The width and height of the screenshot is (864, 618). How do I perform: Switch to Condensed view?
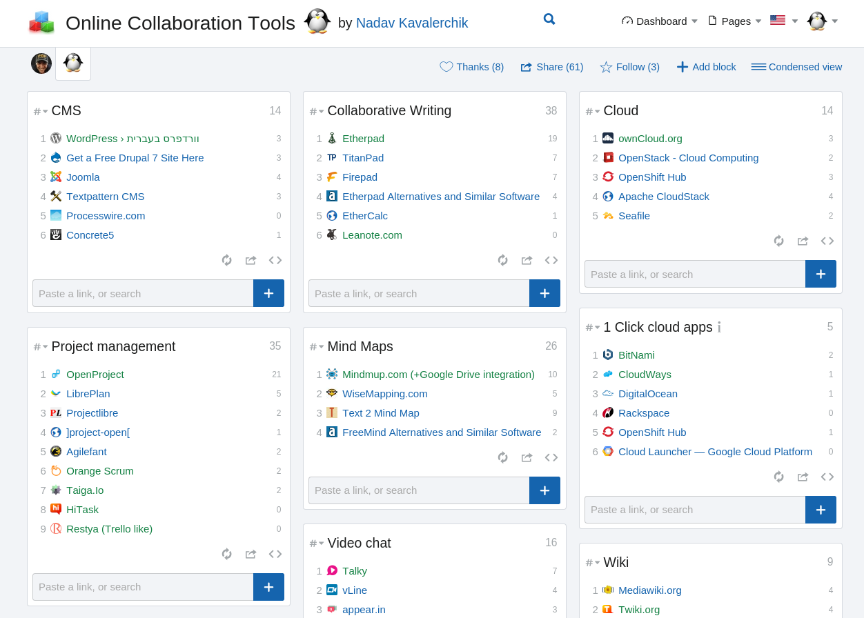[797, 67]
